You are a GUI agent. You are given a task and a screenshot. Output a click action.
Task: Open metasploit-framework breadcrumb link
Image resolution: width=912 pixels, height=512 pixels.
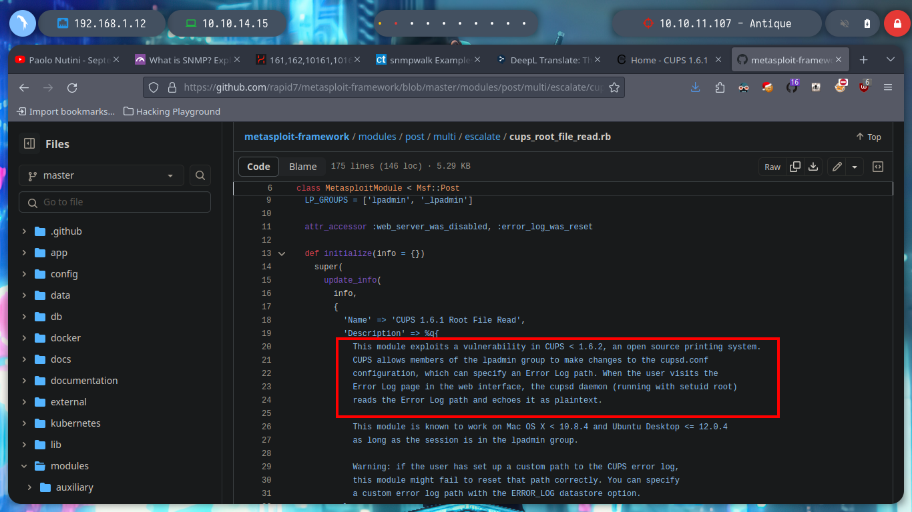[x=296, y=137]
